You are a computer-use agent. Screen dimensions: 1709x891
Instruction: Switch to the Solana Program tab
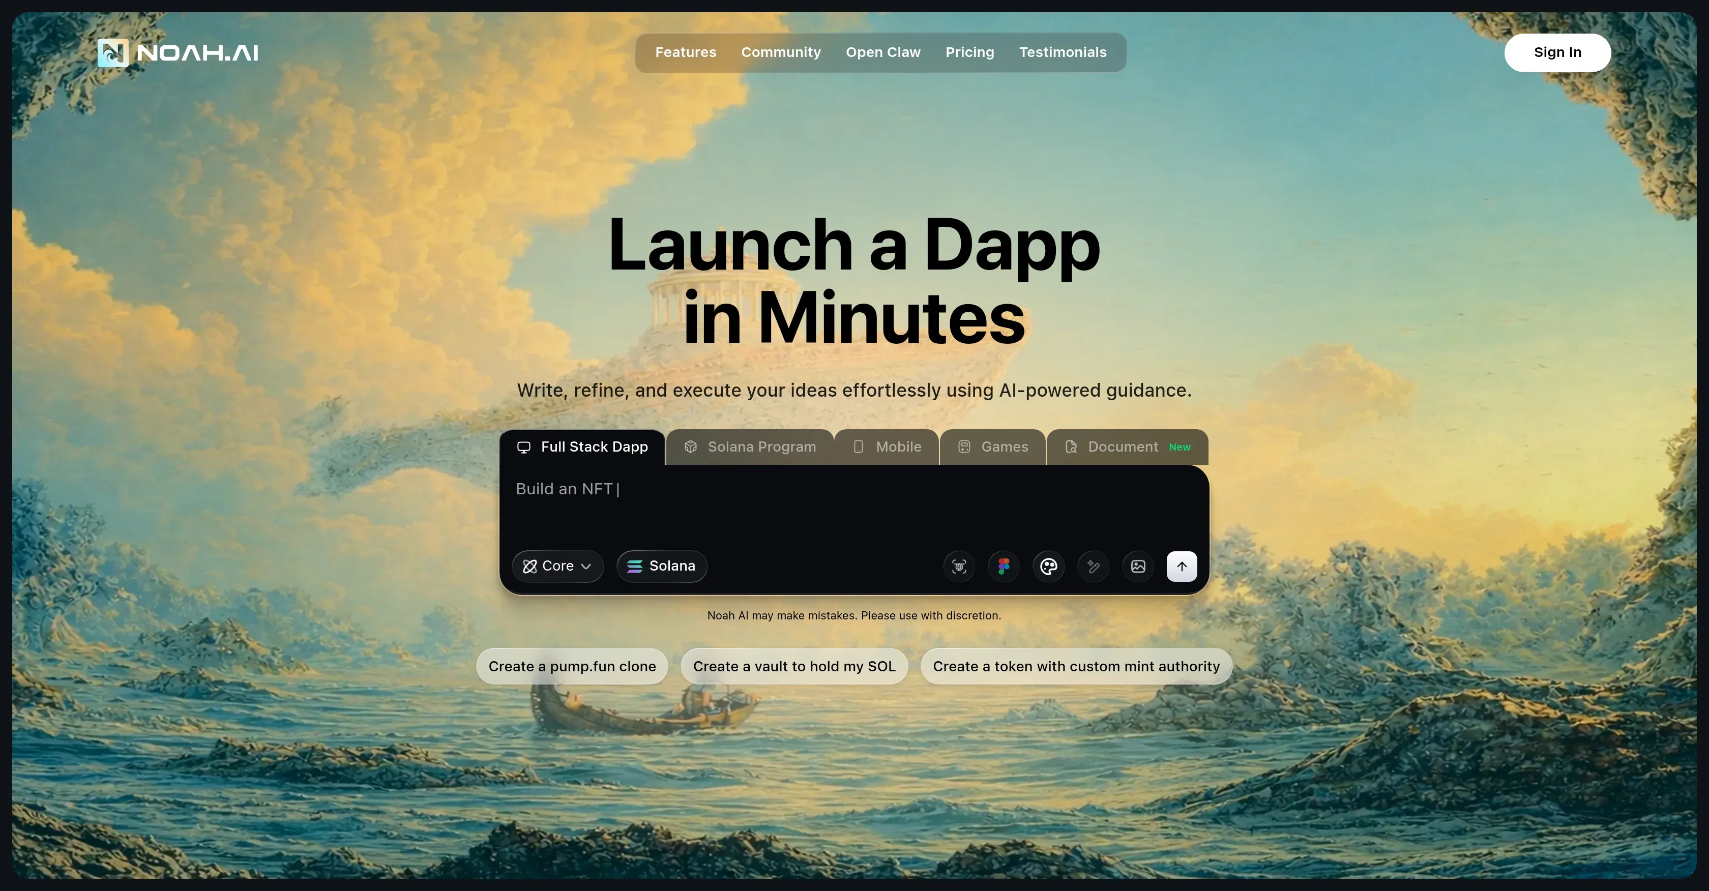click(750, 447)
